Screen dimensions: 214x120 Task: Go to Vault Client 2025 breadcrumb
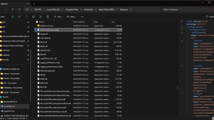pos(106,10)
